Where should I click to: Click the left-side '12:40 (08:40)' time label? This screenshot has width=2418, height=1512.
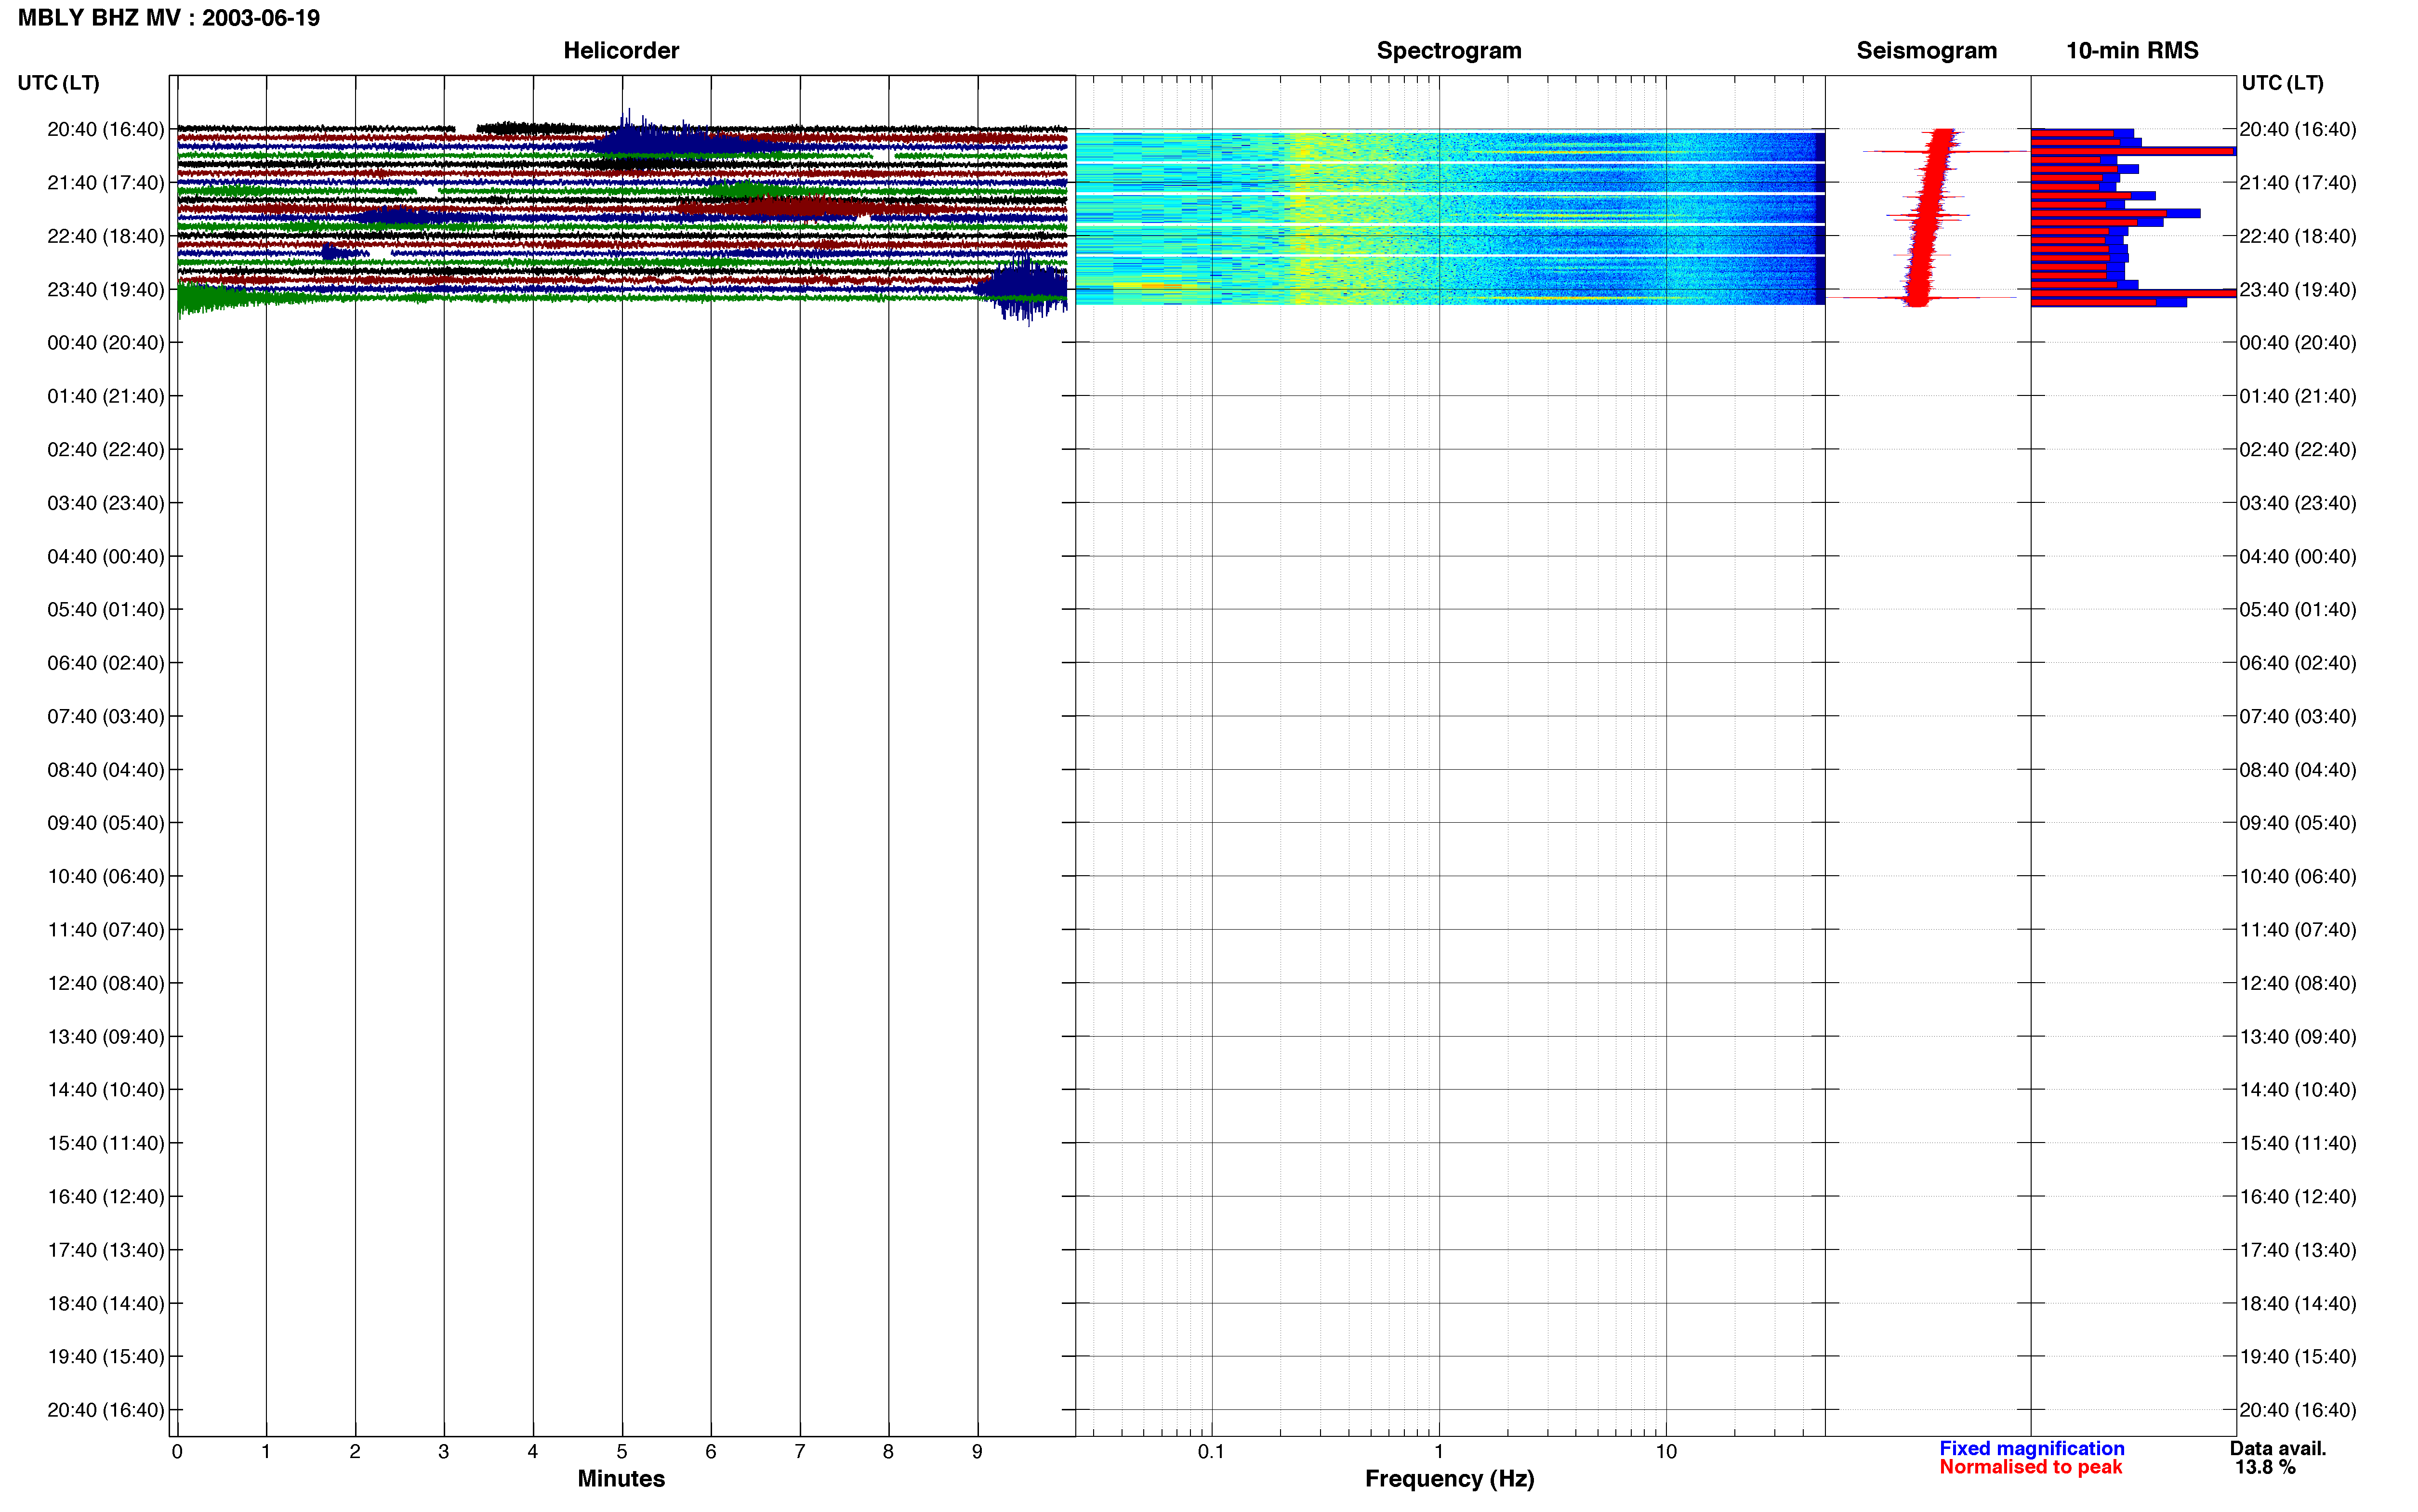pos(106,983)
